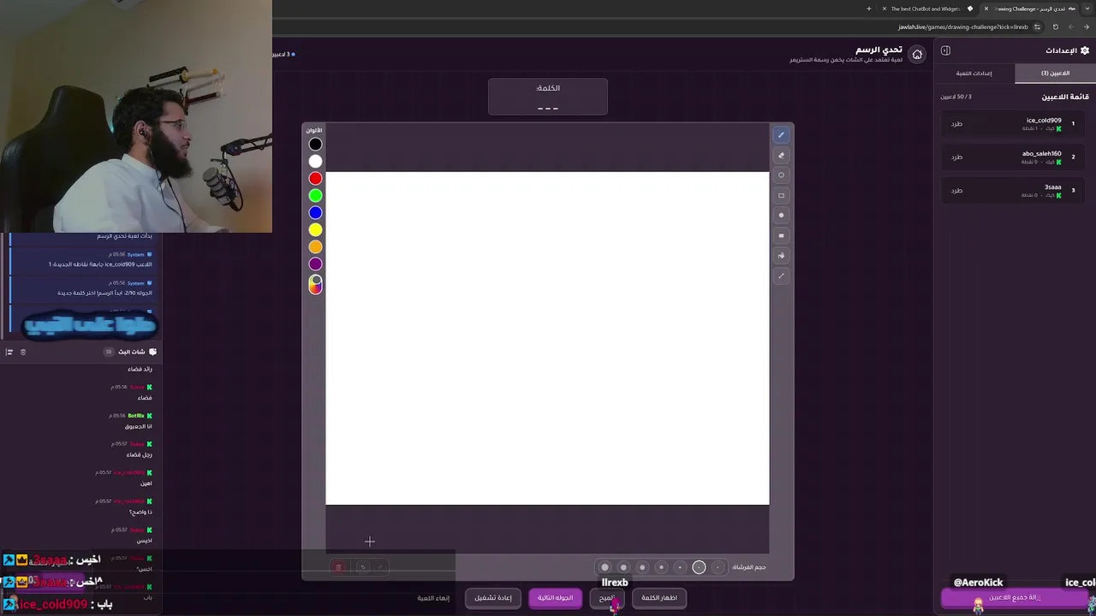Switch to إعدادات اللعبة tab
Image resolution: width=1096 pixels, height=616 pixels.
[974, 74]
